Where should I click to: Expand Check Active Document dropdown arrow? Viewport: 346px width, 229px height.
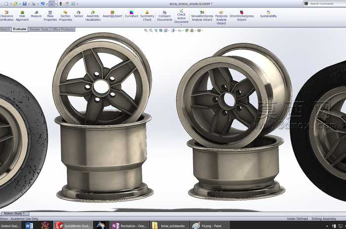click(181, 25)
